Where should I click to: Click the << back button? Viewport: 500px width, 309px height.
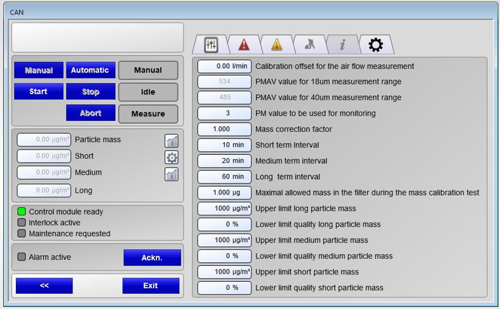click(44, 286)
